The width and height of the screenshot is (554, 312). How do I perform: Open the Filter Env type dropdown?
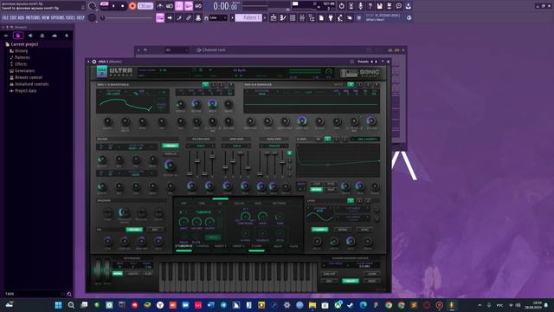point(201,146)
